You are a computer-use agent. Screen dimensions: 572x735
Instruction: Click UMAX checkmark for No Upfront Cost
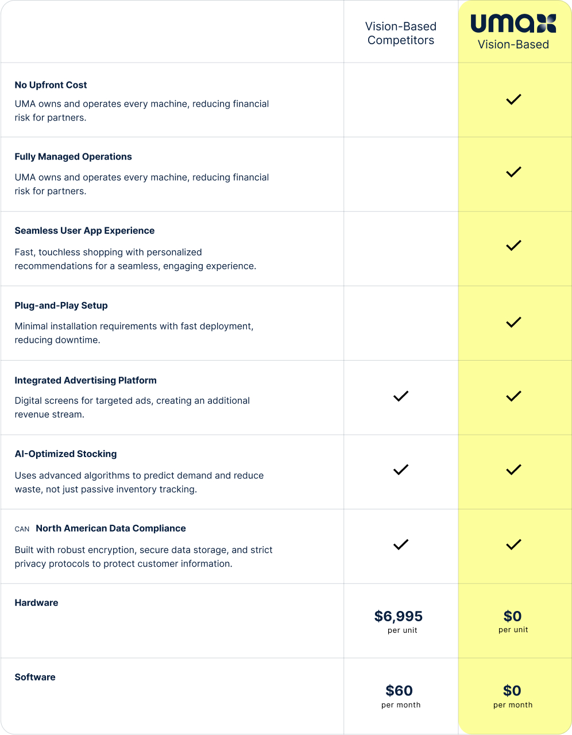click(513, 99)
